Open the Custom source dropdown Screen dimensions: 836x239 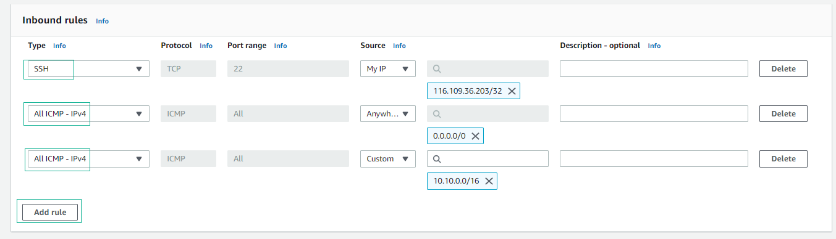pyautogui.click(x=388, y=158)
